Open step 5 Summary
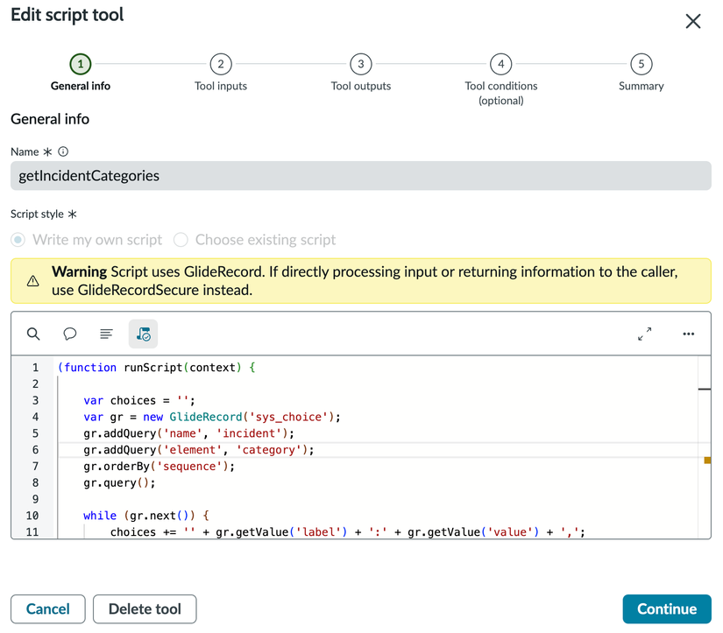 coord(641,64)
